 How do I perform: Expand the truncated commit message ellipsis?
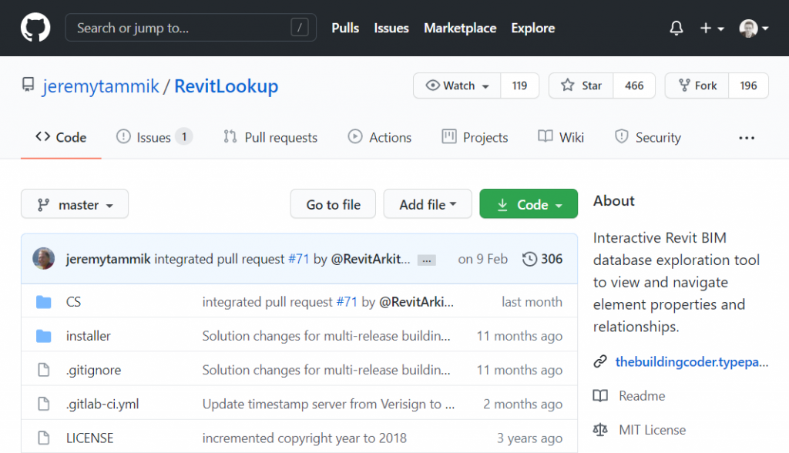point(426,260)
